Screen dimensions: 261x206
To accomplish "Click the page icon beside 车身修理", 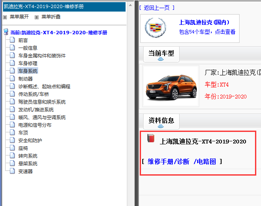I will point(12,63).
